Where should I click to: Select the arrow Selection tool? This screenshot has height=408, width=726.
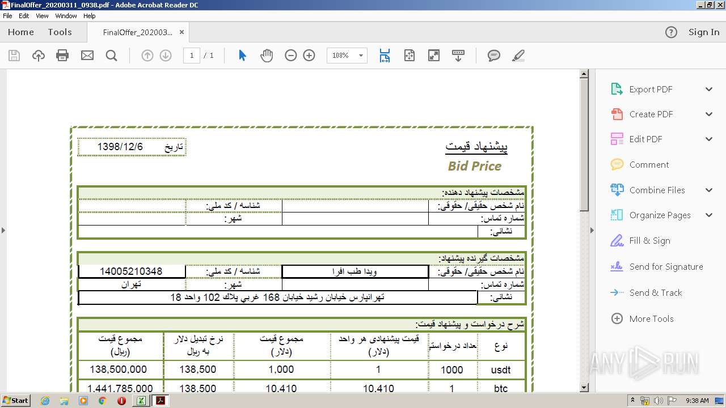point(242,56)
